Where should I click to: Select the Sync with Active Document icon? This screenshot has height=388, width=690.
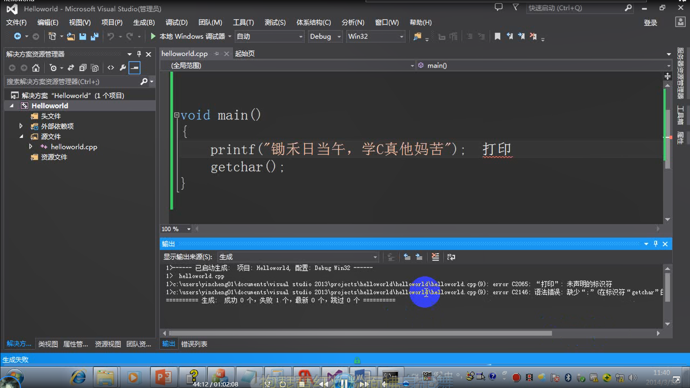tap(71, 67)
